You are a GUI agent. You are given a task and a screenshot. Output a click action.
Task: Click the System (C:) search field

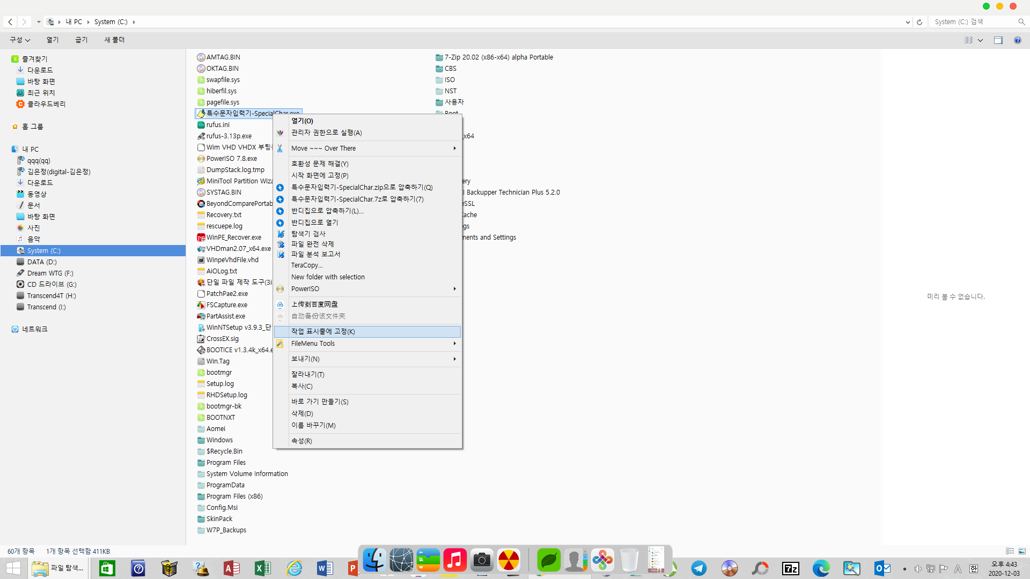pos(974,22)
